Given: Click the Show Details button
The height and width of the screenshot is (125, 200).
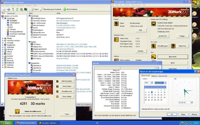Looking at the screenshot, I should [x=67, y=97].
